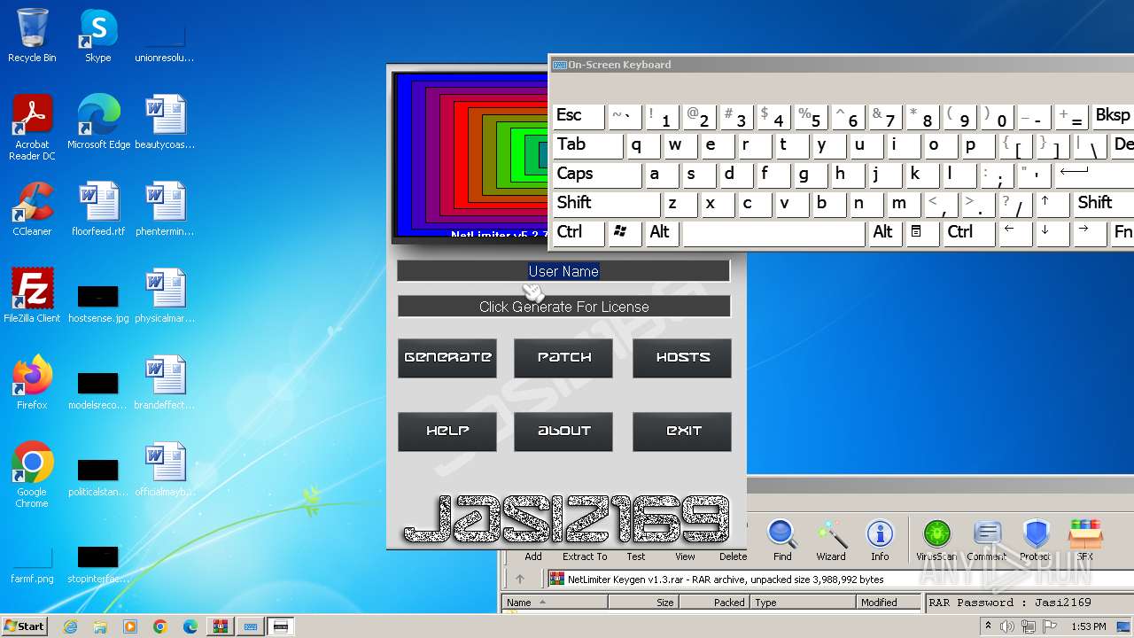Select floorfeed.rtf desktop file
Viewport: 1134px width, 638px height.
click(x=98, y=209)
